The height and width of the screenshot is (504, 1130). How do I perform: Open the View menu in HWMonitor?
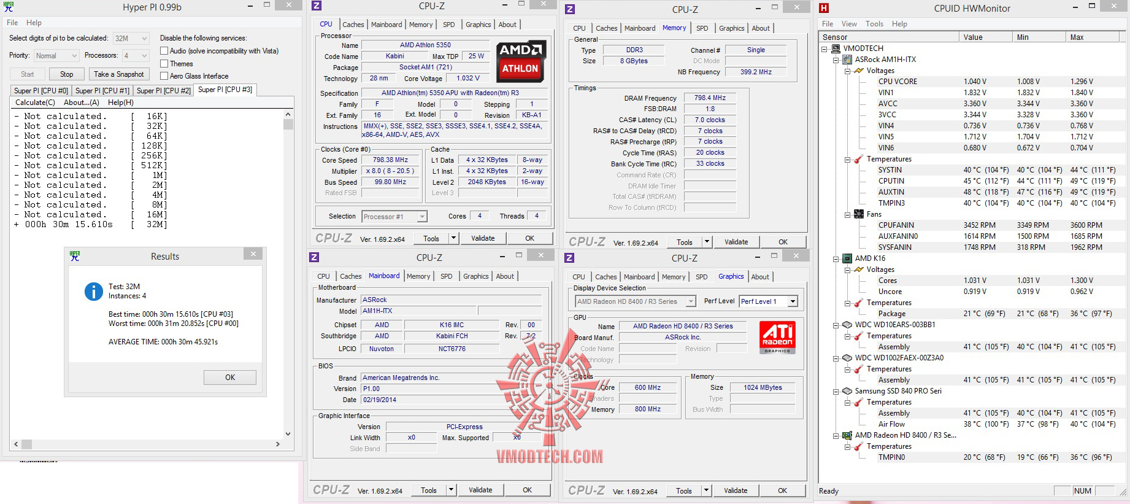[850, 24]
